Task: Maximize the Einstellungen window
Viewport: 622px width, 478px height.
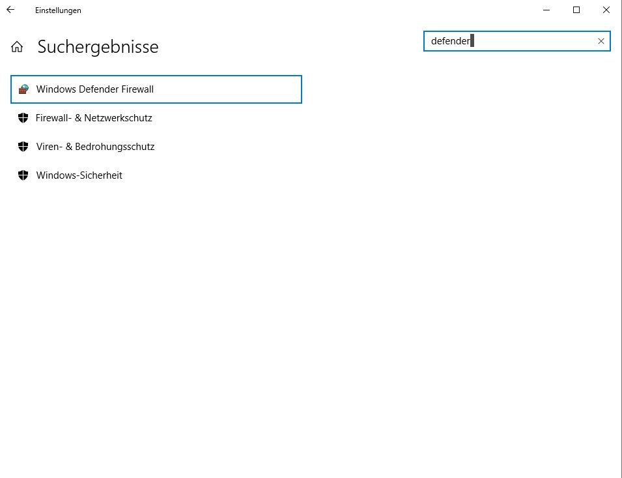Action: click(576, 10)
